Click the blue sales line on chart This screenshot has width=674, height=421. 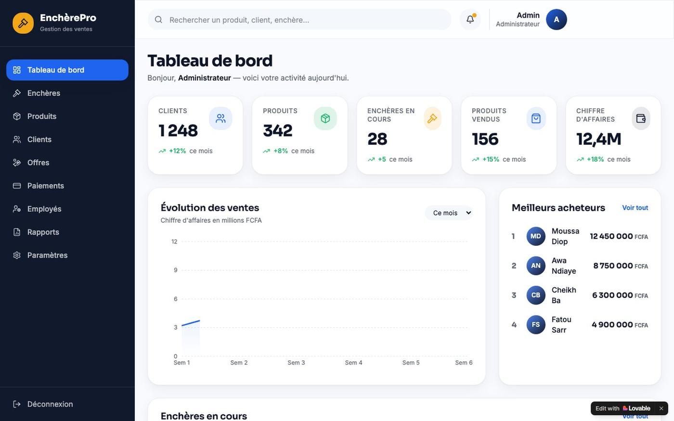tap(191, 323)
